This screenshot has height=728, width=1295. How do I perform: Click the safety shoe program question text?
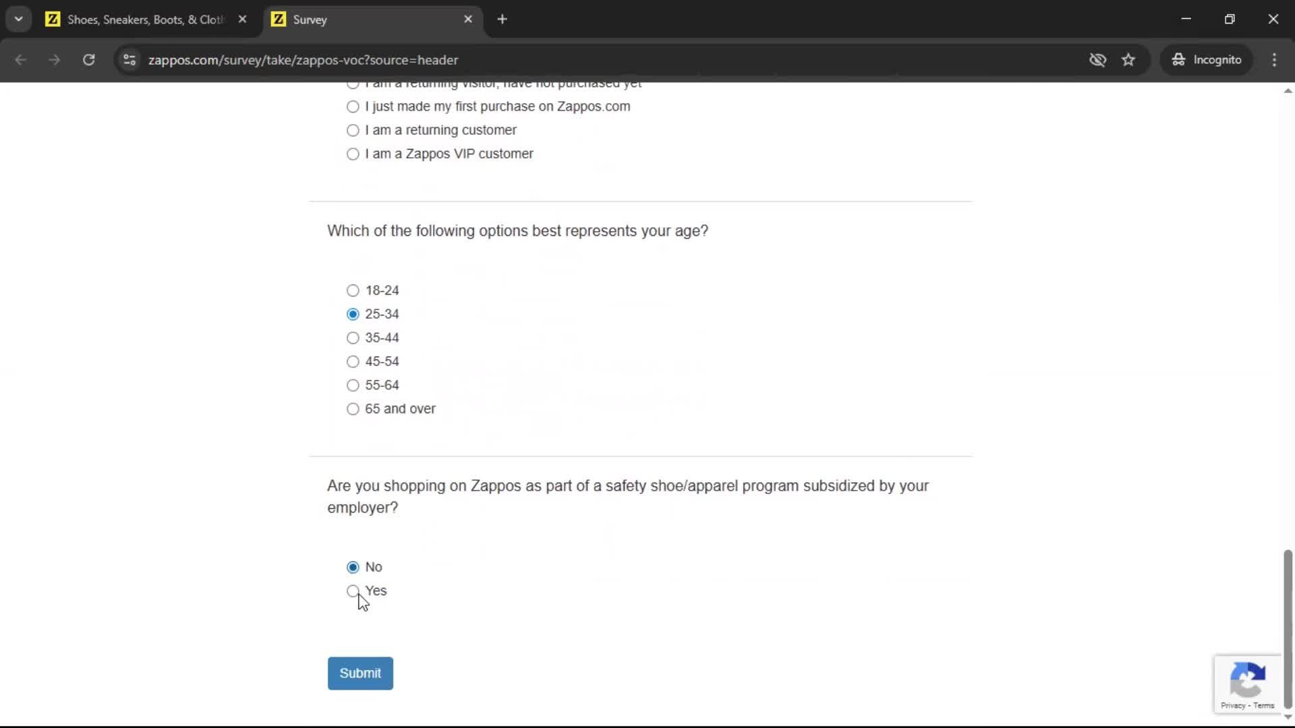pos(628,497)
